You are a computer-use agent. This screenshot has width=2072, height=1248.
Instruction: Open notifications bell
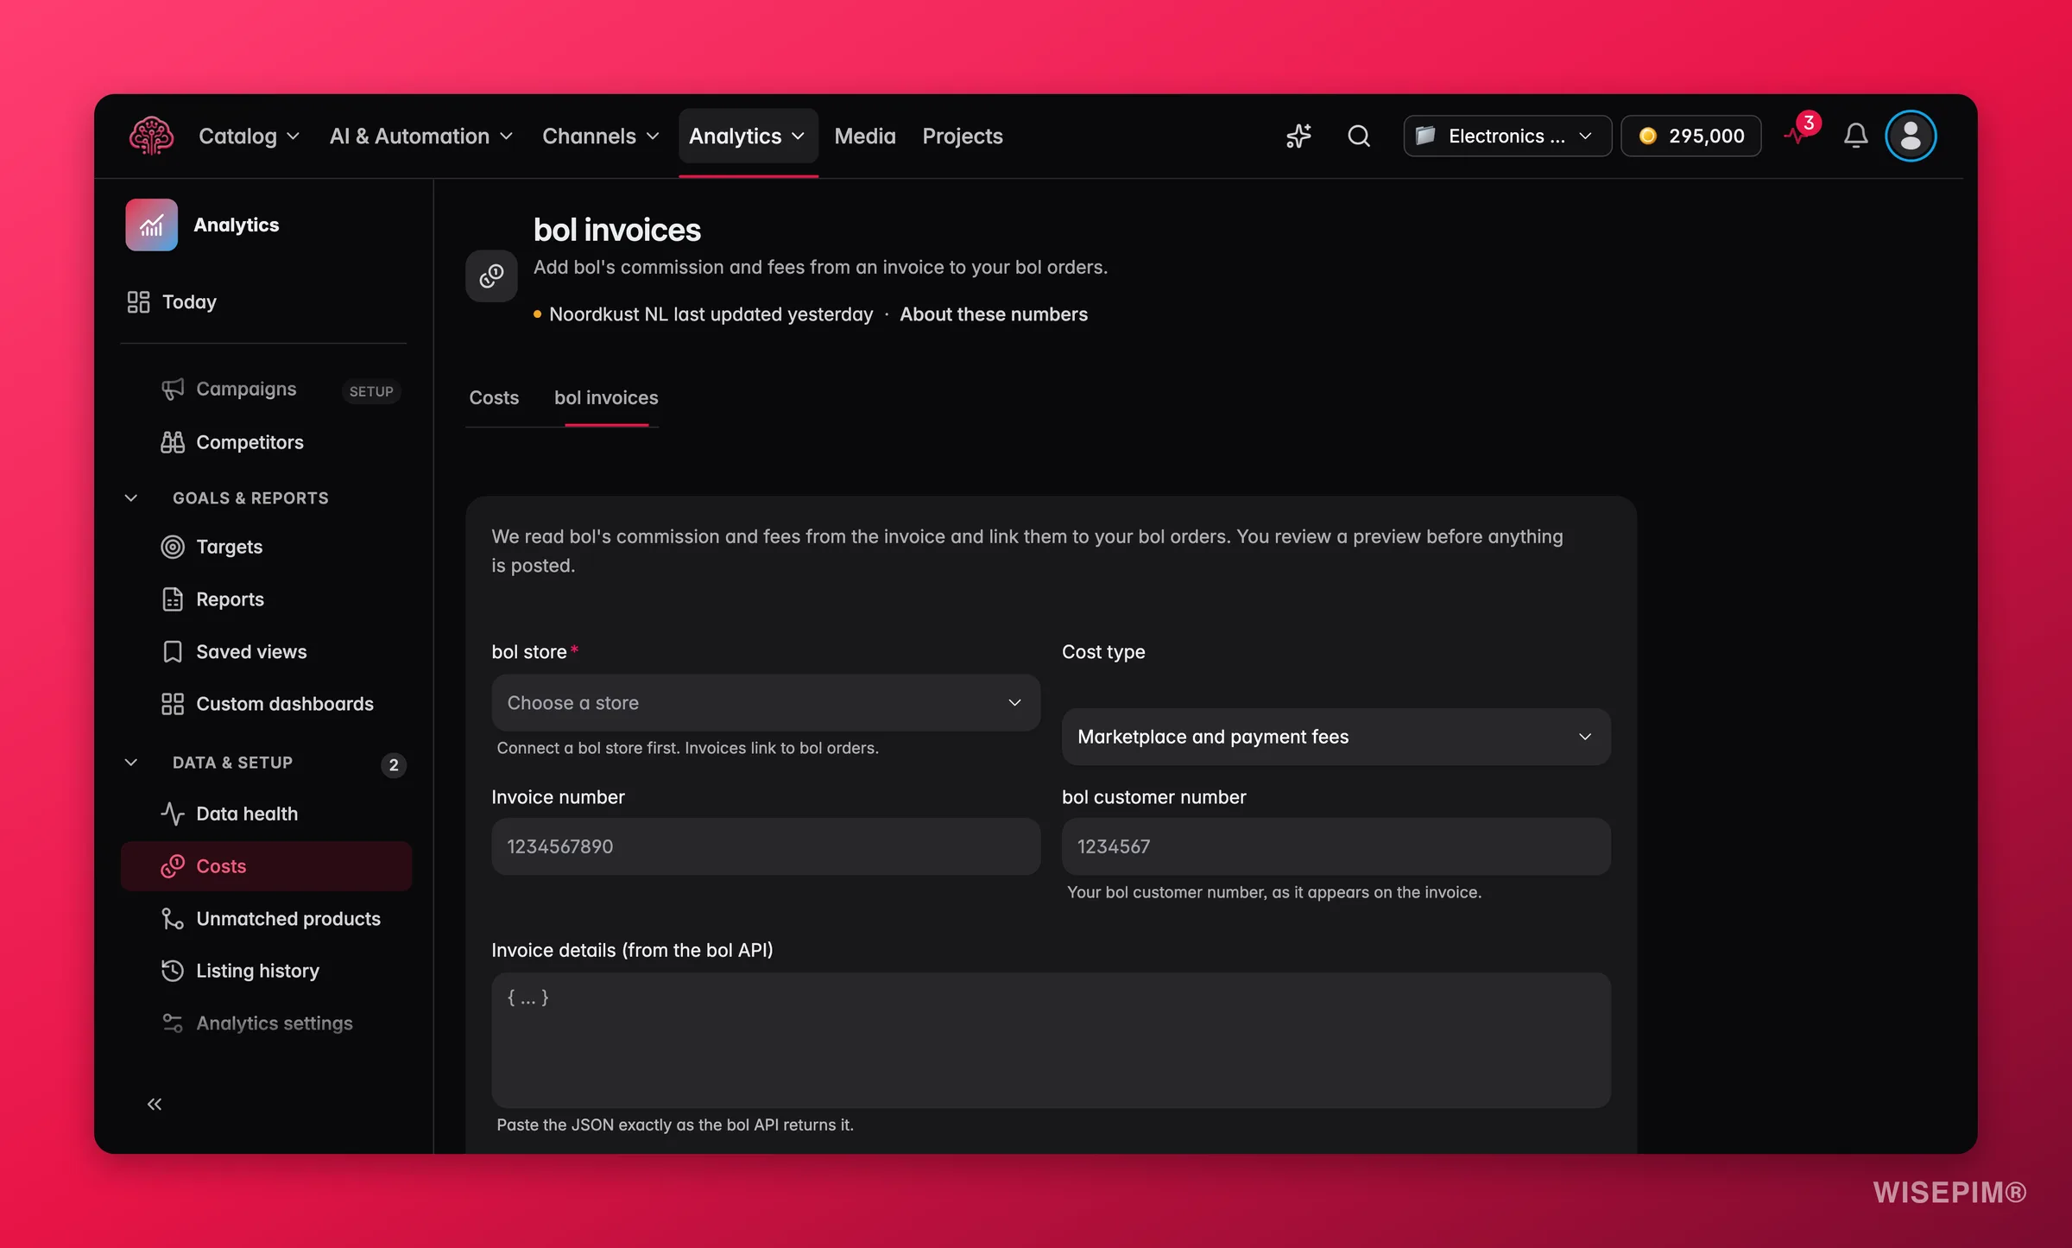tap(1855, 136)
